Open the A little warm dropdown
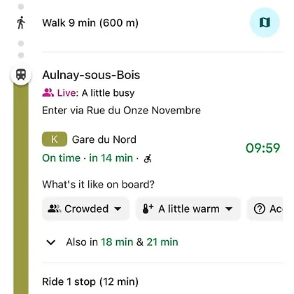 [188, 209]
